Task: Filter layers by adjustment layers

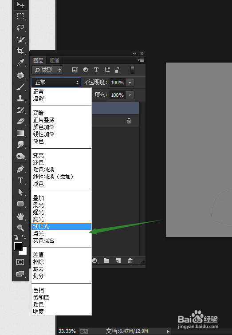Action: pyautogui.click(x=86, y=70)
